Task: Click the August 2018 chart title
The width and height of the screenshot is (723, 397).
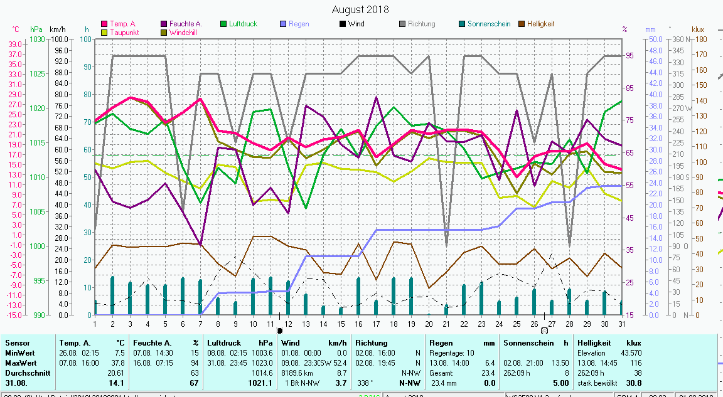Action: 360,9
